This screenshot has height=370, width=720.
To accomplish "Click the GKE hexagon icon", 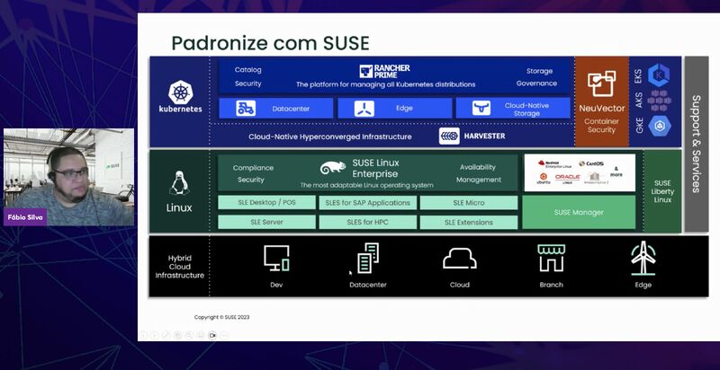I will (x=660, y=126).
